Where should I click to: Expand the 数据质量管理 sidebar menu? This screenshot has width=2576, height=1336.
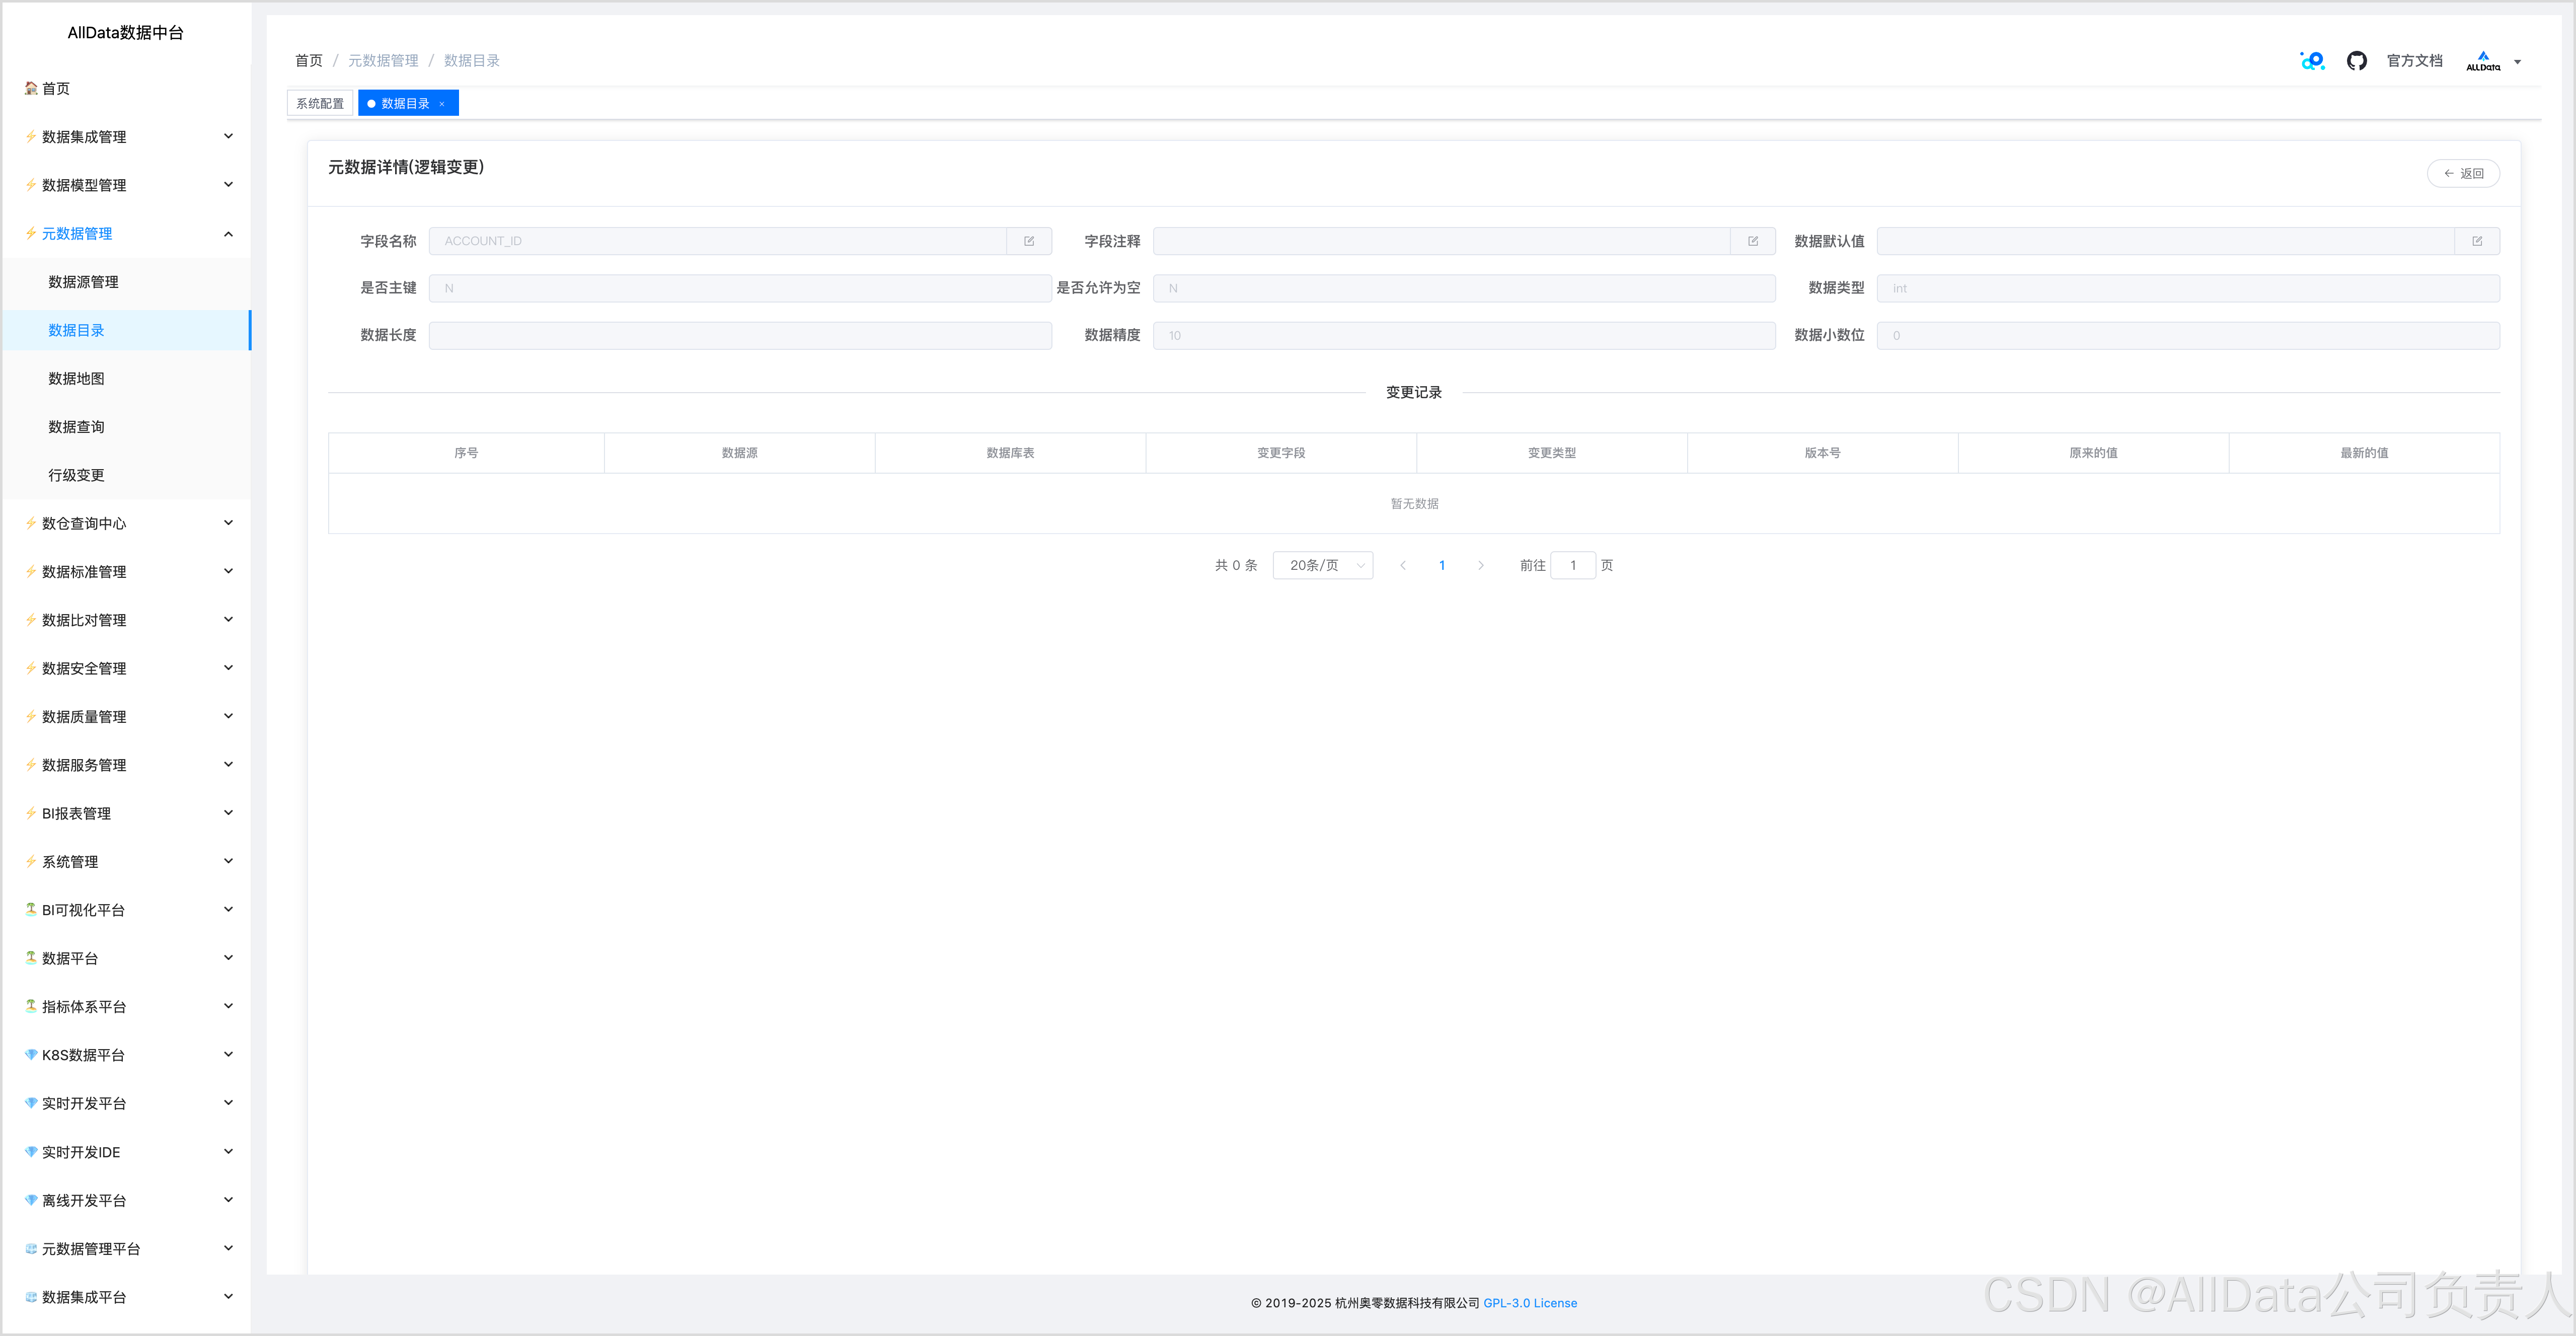tap(128, 717)
